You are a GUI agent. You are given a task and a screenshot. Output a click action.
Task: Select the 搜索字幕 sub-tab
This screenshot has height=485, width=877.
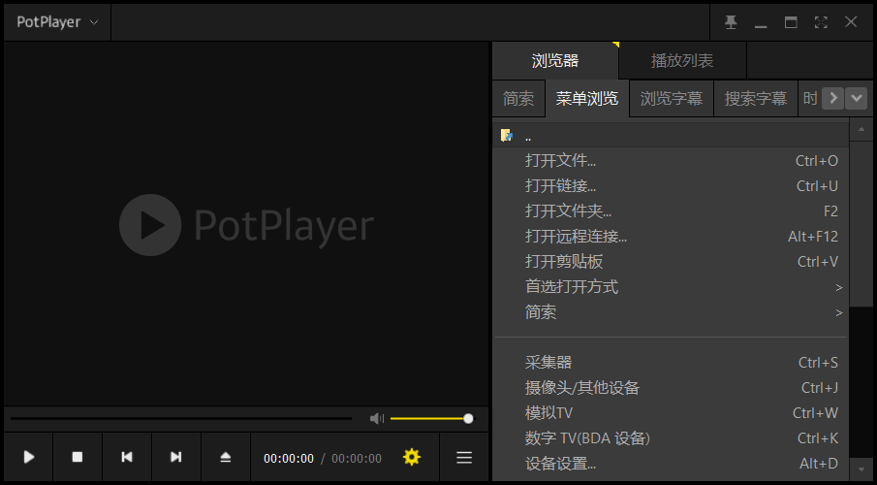(x=756, y=99)
